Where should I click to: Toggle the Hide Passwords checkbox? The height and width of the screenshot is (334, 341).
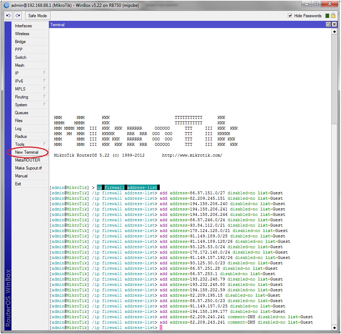tap(290, 16)
